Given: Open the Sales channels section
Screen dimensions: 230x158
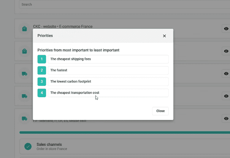Looking at the screenshot, I should click(114, 146).
